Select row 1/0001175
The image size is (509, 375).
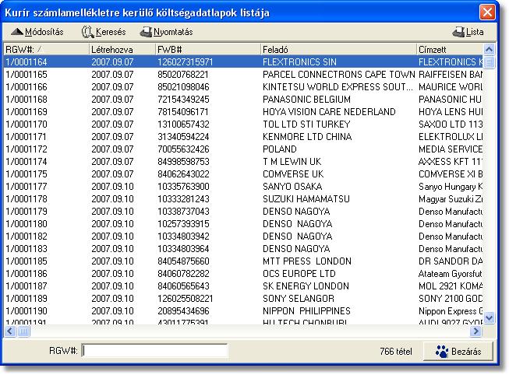click(243, 173)
